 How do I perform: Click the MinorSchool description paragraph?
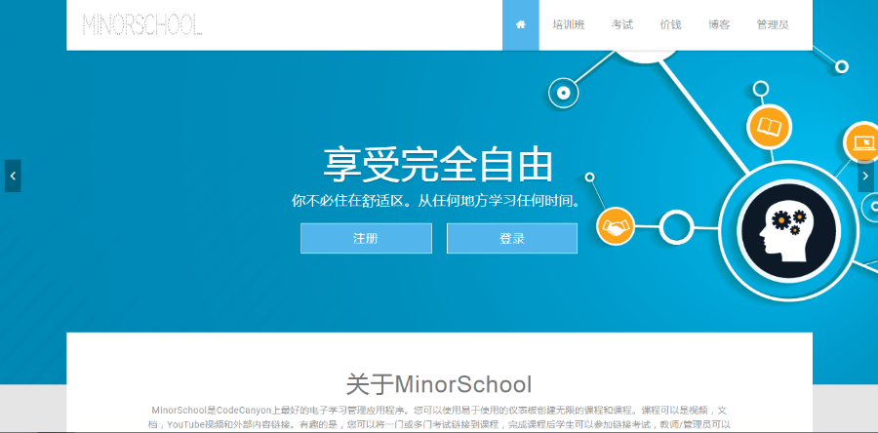[x=440, y=417]
